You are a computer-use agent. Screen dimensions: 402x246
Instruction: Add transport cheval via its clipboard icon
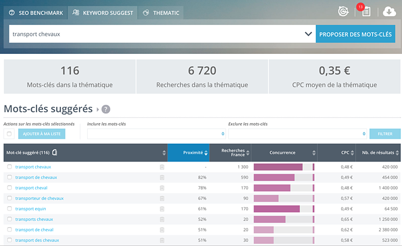click(162, 188)
